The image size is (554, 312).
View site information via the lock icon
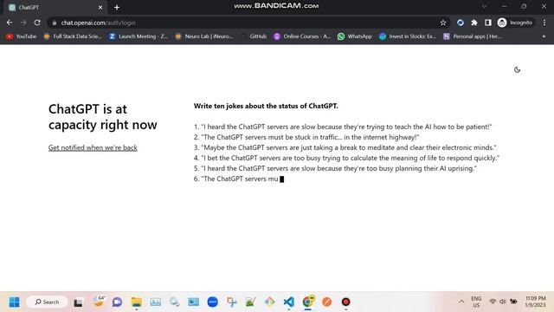point(54,23)
